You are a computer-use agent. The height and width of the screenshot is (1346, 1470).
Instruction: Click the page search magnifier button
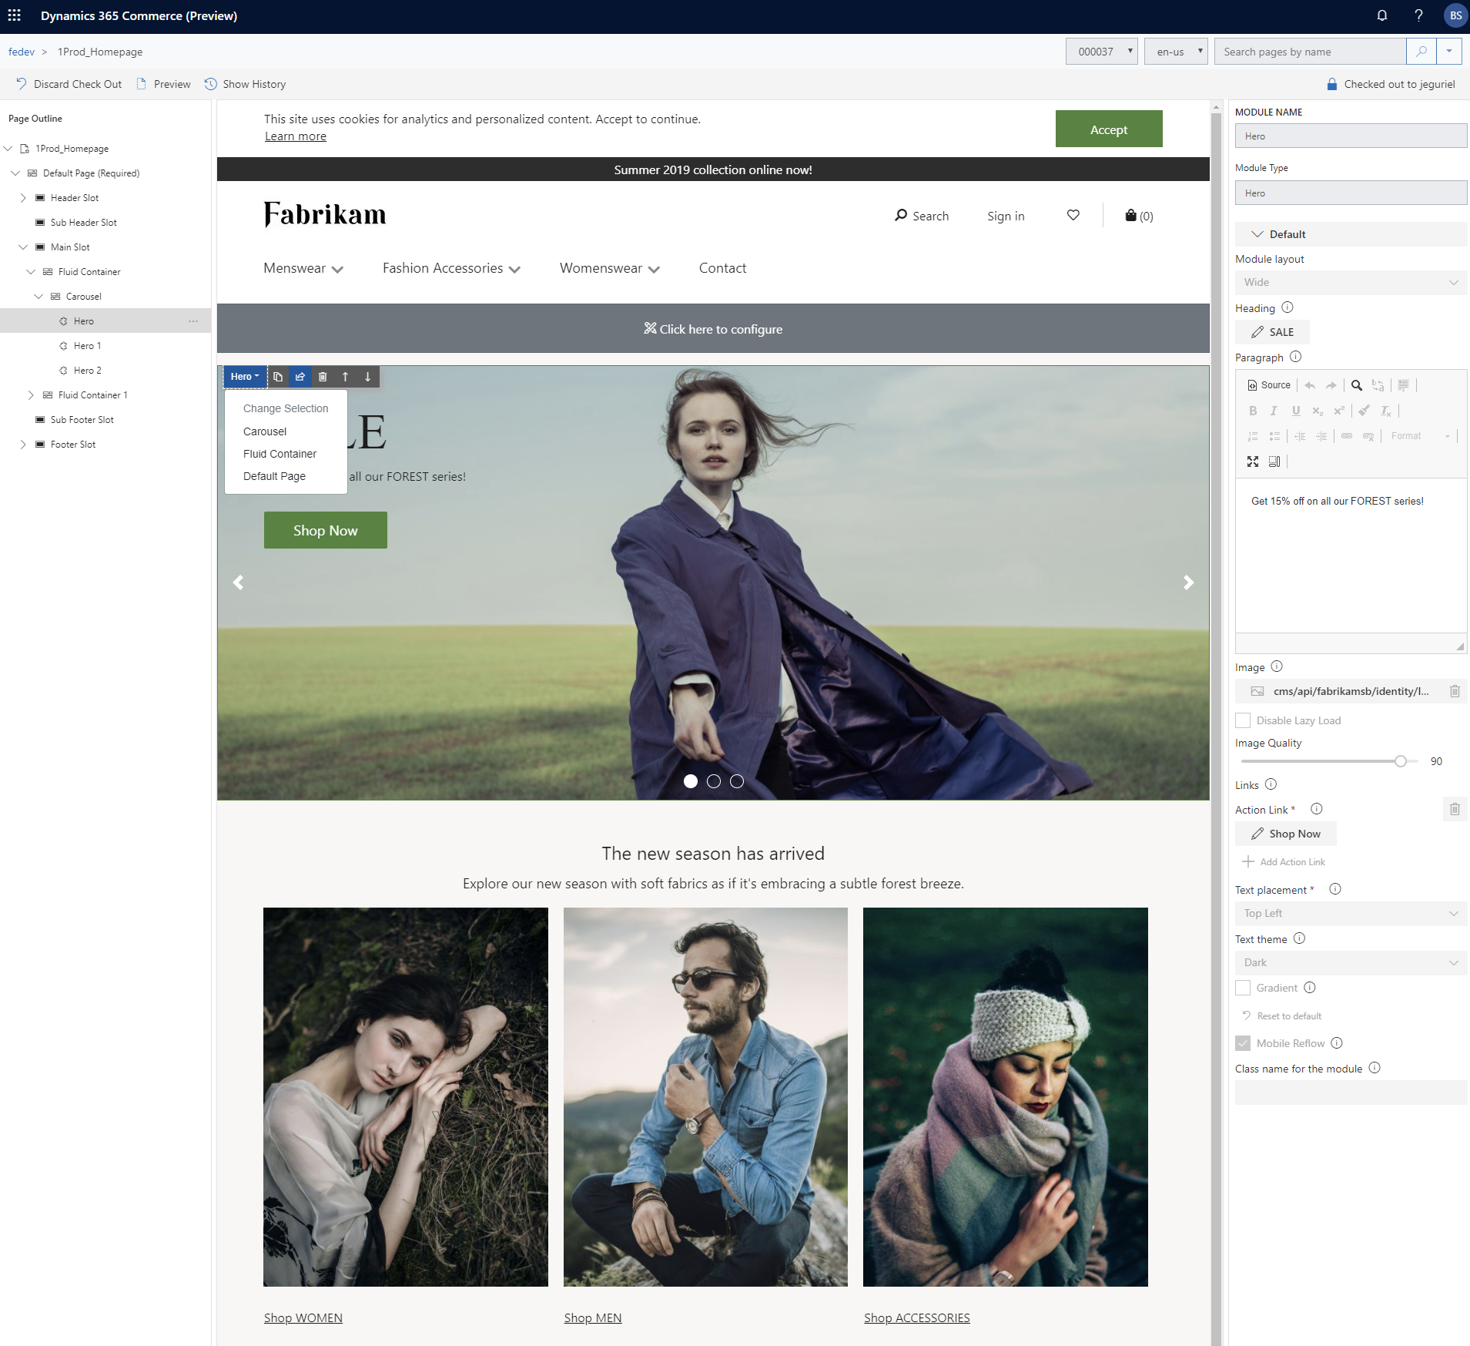coord(1421,52)
